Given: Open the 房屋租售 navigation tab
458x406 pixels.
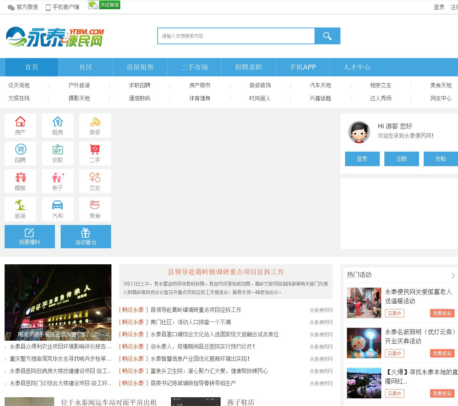Looking at the screenshot, I should coord(140,67).
